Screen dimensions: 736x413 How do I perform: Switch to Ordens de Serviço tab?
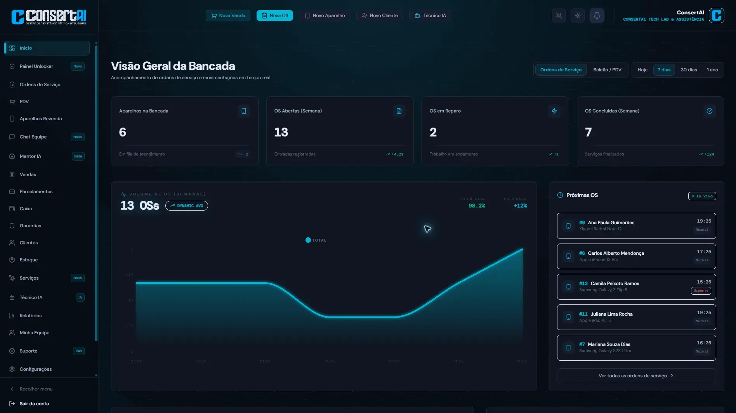tap(561, 70)
